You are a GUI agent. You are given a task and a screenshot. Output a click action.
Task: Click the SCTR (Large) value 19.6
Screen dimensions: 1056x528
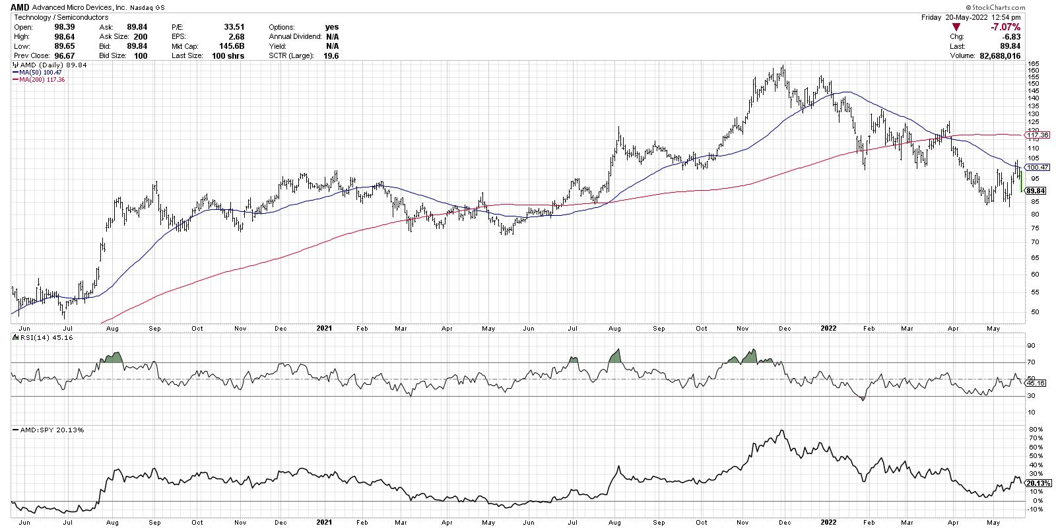tap(331, 56)
